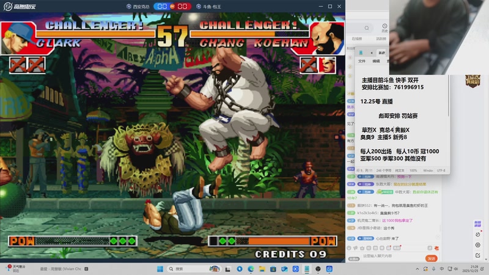Screen dimensions: 489x275
Task: Switch the 中 input method indicator
Action: coord(441,269)
